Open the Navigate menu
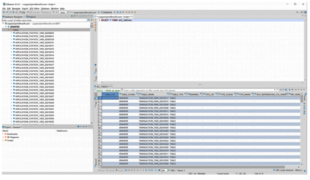The image size is (310, 180). [x=16, y=9]
